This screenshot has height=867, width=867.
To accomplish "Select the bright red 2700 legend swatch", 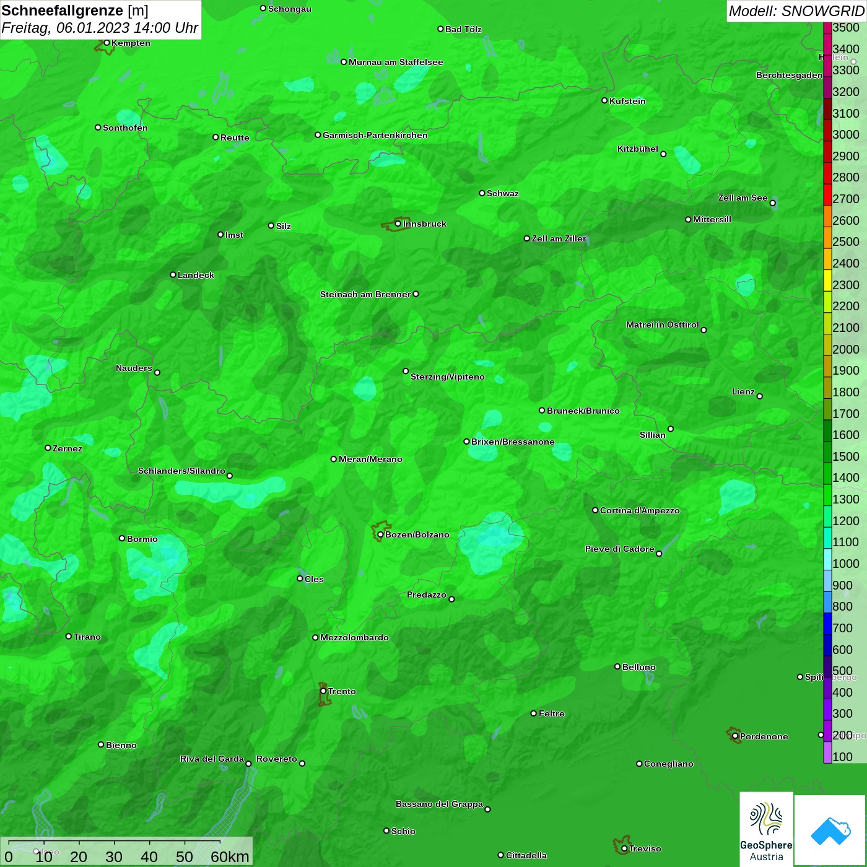I will tap(827, 194).
